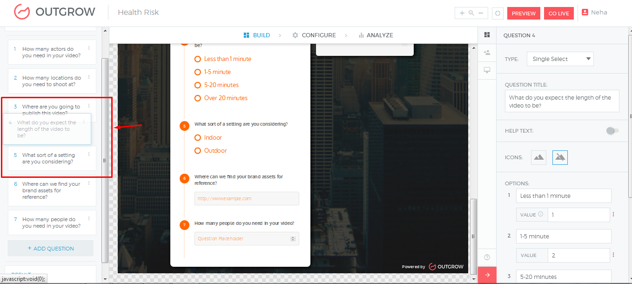Open kebab menu for question 5 setting
632x284 pixels.
coord(89,154)
